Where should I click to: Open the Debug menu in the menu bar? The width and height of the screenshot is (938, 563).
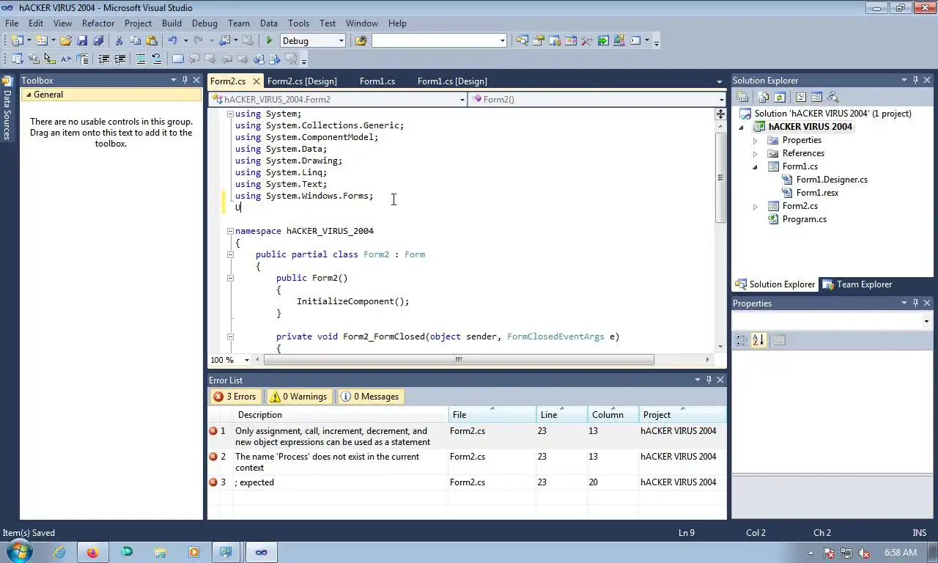pos(204,23)
